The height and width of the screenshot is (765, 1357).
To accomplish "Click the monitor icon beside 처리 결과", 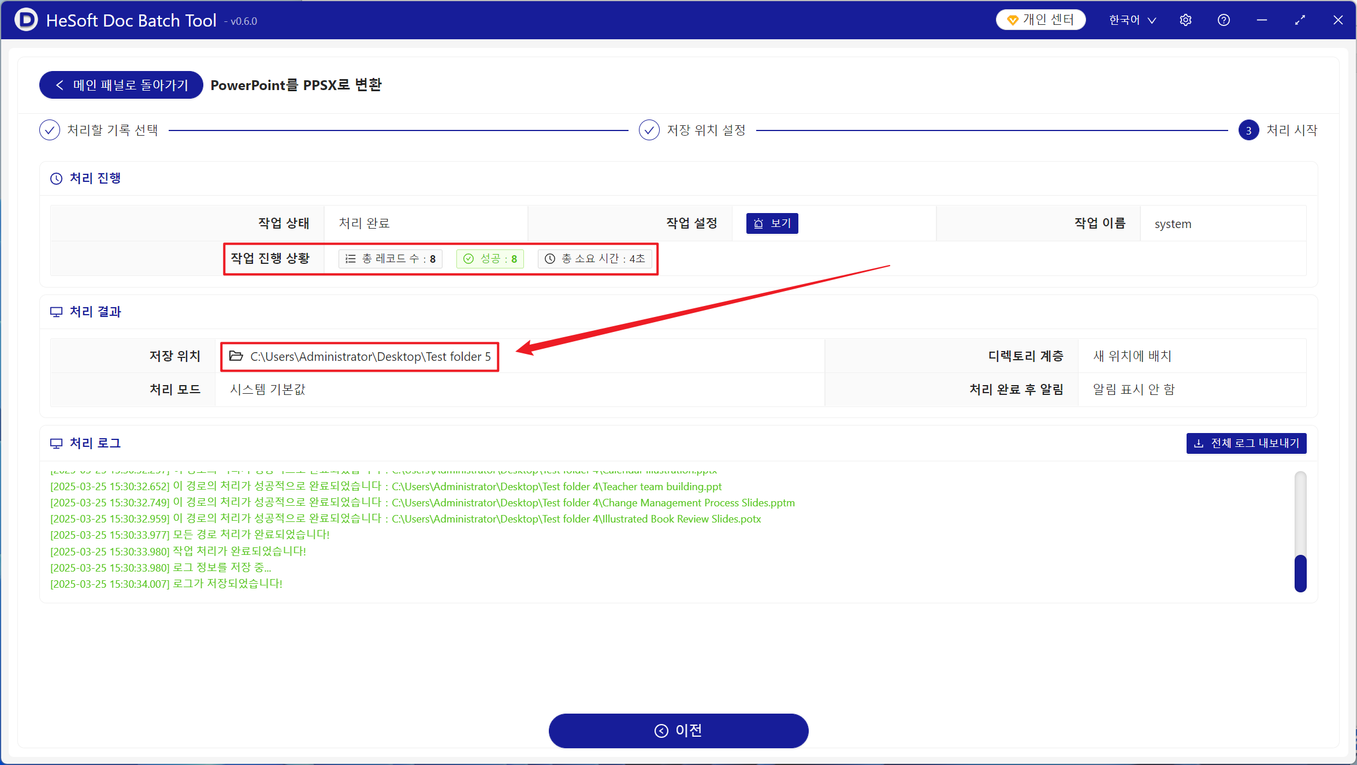I will 56,312.
